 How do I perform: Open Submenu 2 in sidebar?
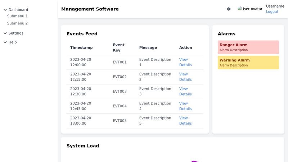pyautogui.click(x=17, y=23)
